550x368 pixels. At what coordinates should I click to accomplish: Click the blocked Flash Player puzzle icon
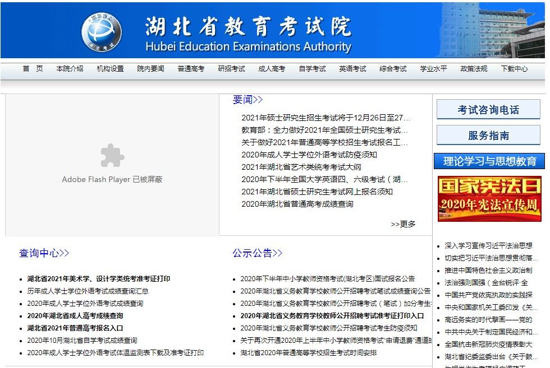[x=112, y=156]
